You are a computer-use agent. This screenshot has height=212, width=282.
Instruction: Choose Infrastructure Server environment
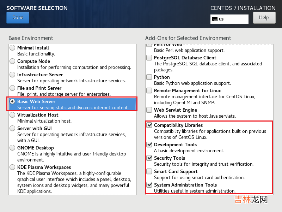click(13, 75)
